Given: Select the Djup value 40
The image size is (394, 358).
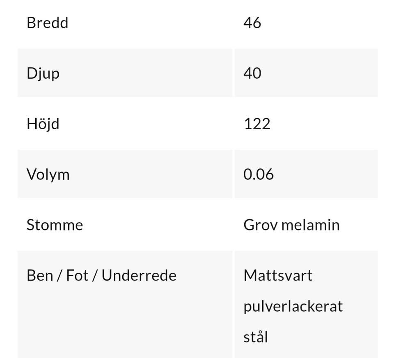Looking at the screenshot, I should pyautogui.click(x=252, y=73).
